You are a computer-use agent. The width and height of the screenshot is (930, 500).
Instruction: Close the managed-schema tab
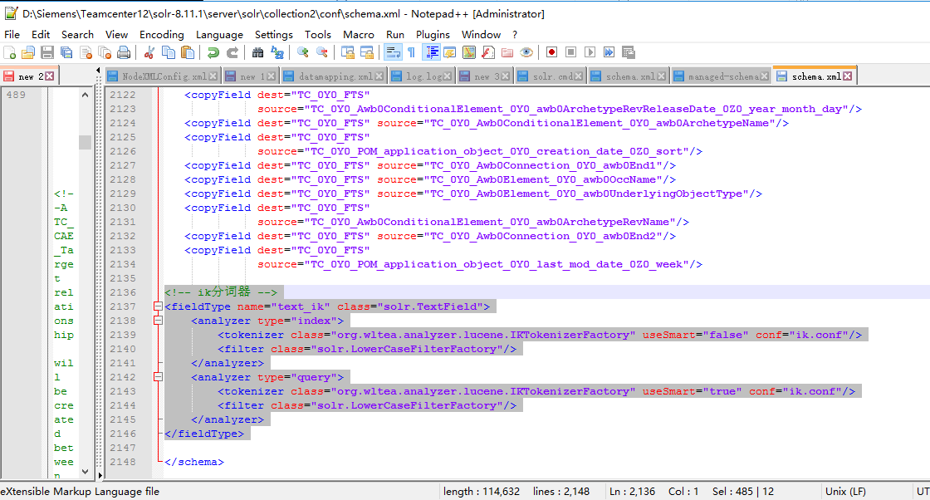point(765,76)
